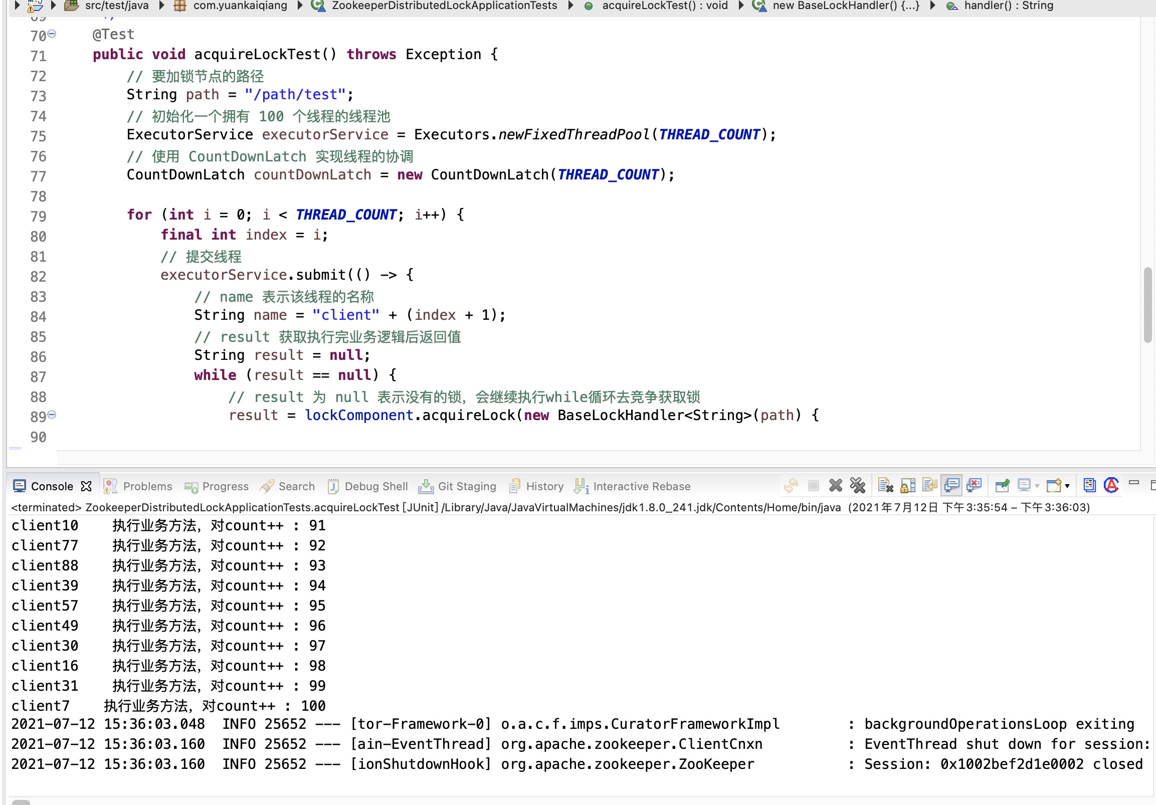The width and height of the screenshot is (1156, 805).
Task: Expand the acquireLockTest() breadcrumb arrow
Action: (741, 6)
